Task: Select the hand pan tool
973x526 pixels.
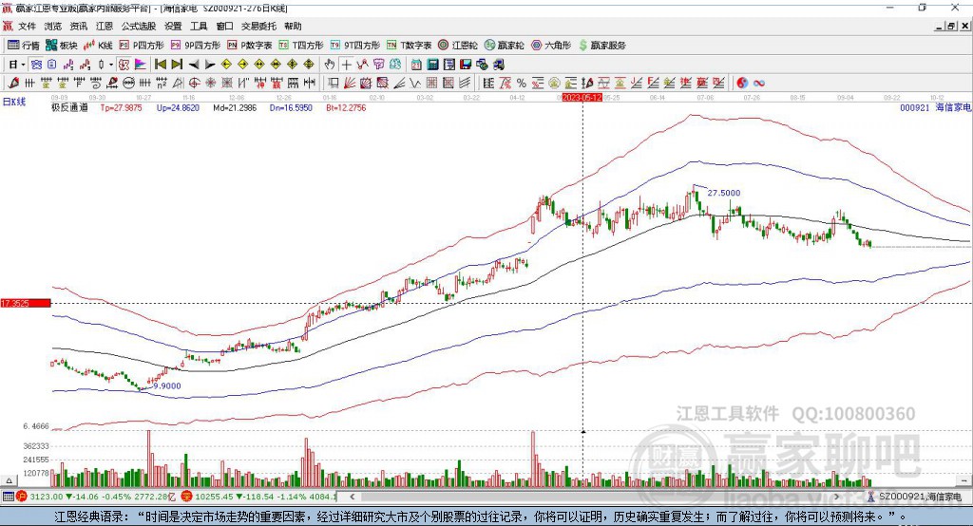Action: [x=330, y=65]
